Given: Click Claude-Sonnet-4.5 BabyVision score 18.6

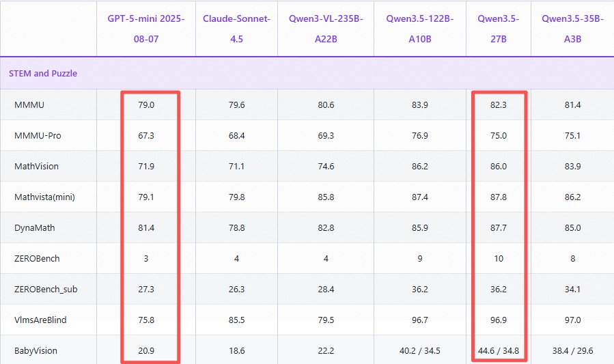Looking at the screenshot, I should tap(236, 351).
